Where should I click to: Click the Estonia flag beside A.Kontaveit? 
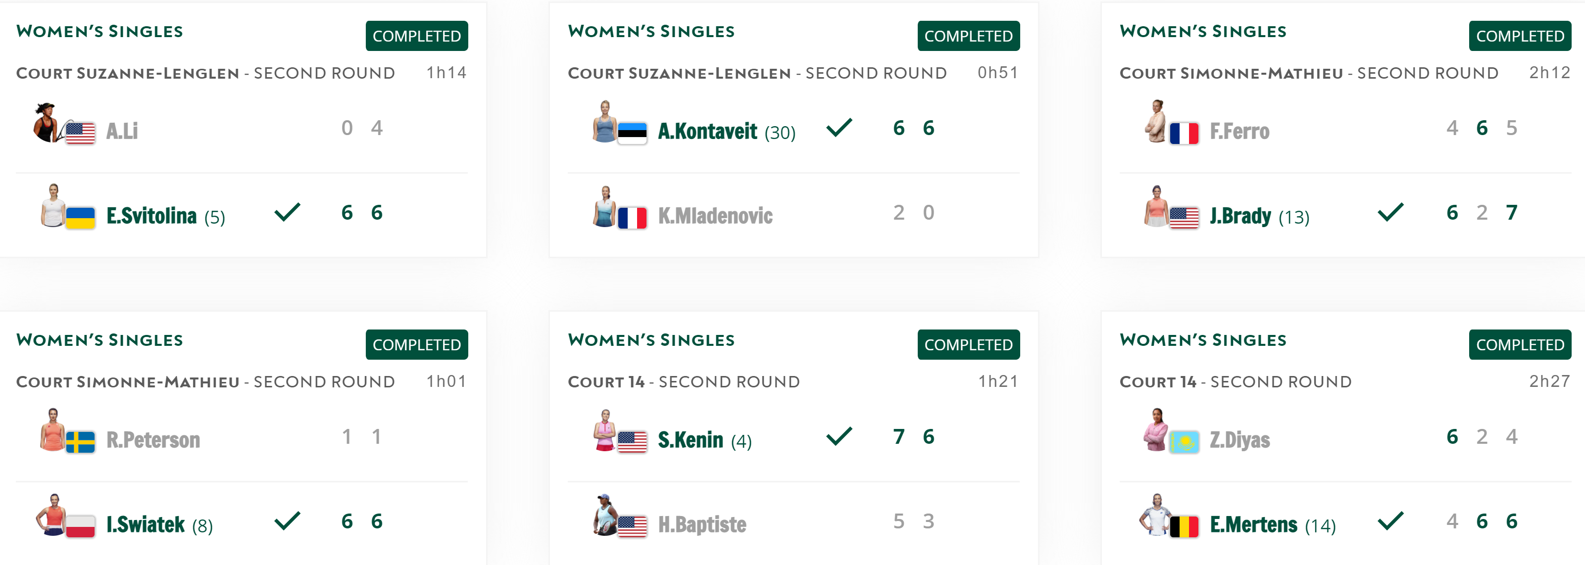[x=632, y=133]
